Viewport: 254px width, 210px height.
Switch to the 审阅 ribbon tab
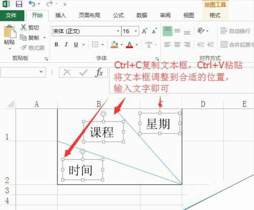pos(165,15)
